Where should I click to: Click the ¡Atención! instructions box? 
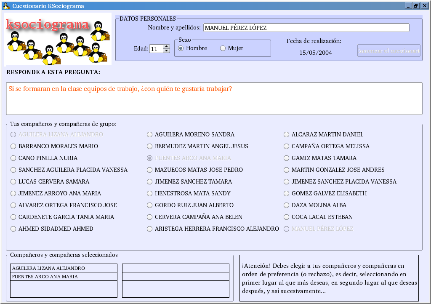click(x=329, y=278)
